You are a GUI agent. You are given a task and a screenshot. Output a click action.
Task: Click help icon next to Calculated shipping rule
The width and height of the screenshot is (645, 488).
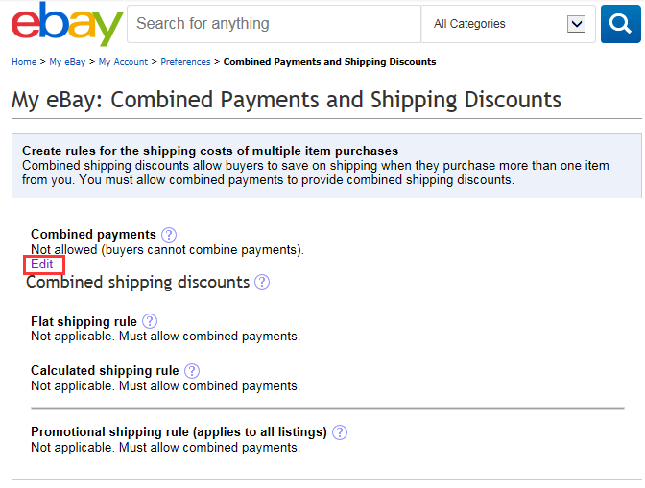(x=192, y=370)
